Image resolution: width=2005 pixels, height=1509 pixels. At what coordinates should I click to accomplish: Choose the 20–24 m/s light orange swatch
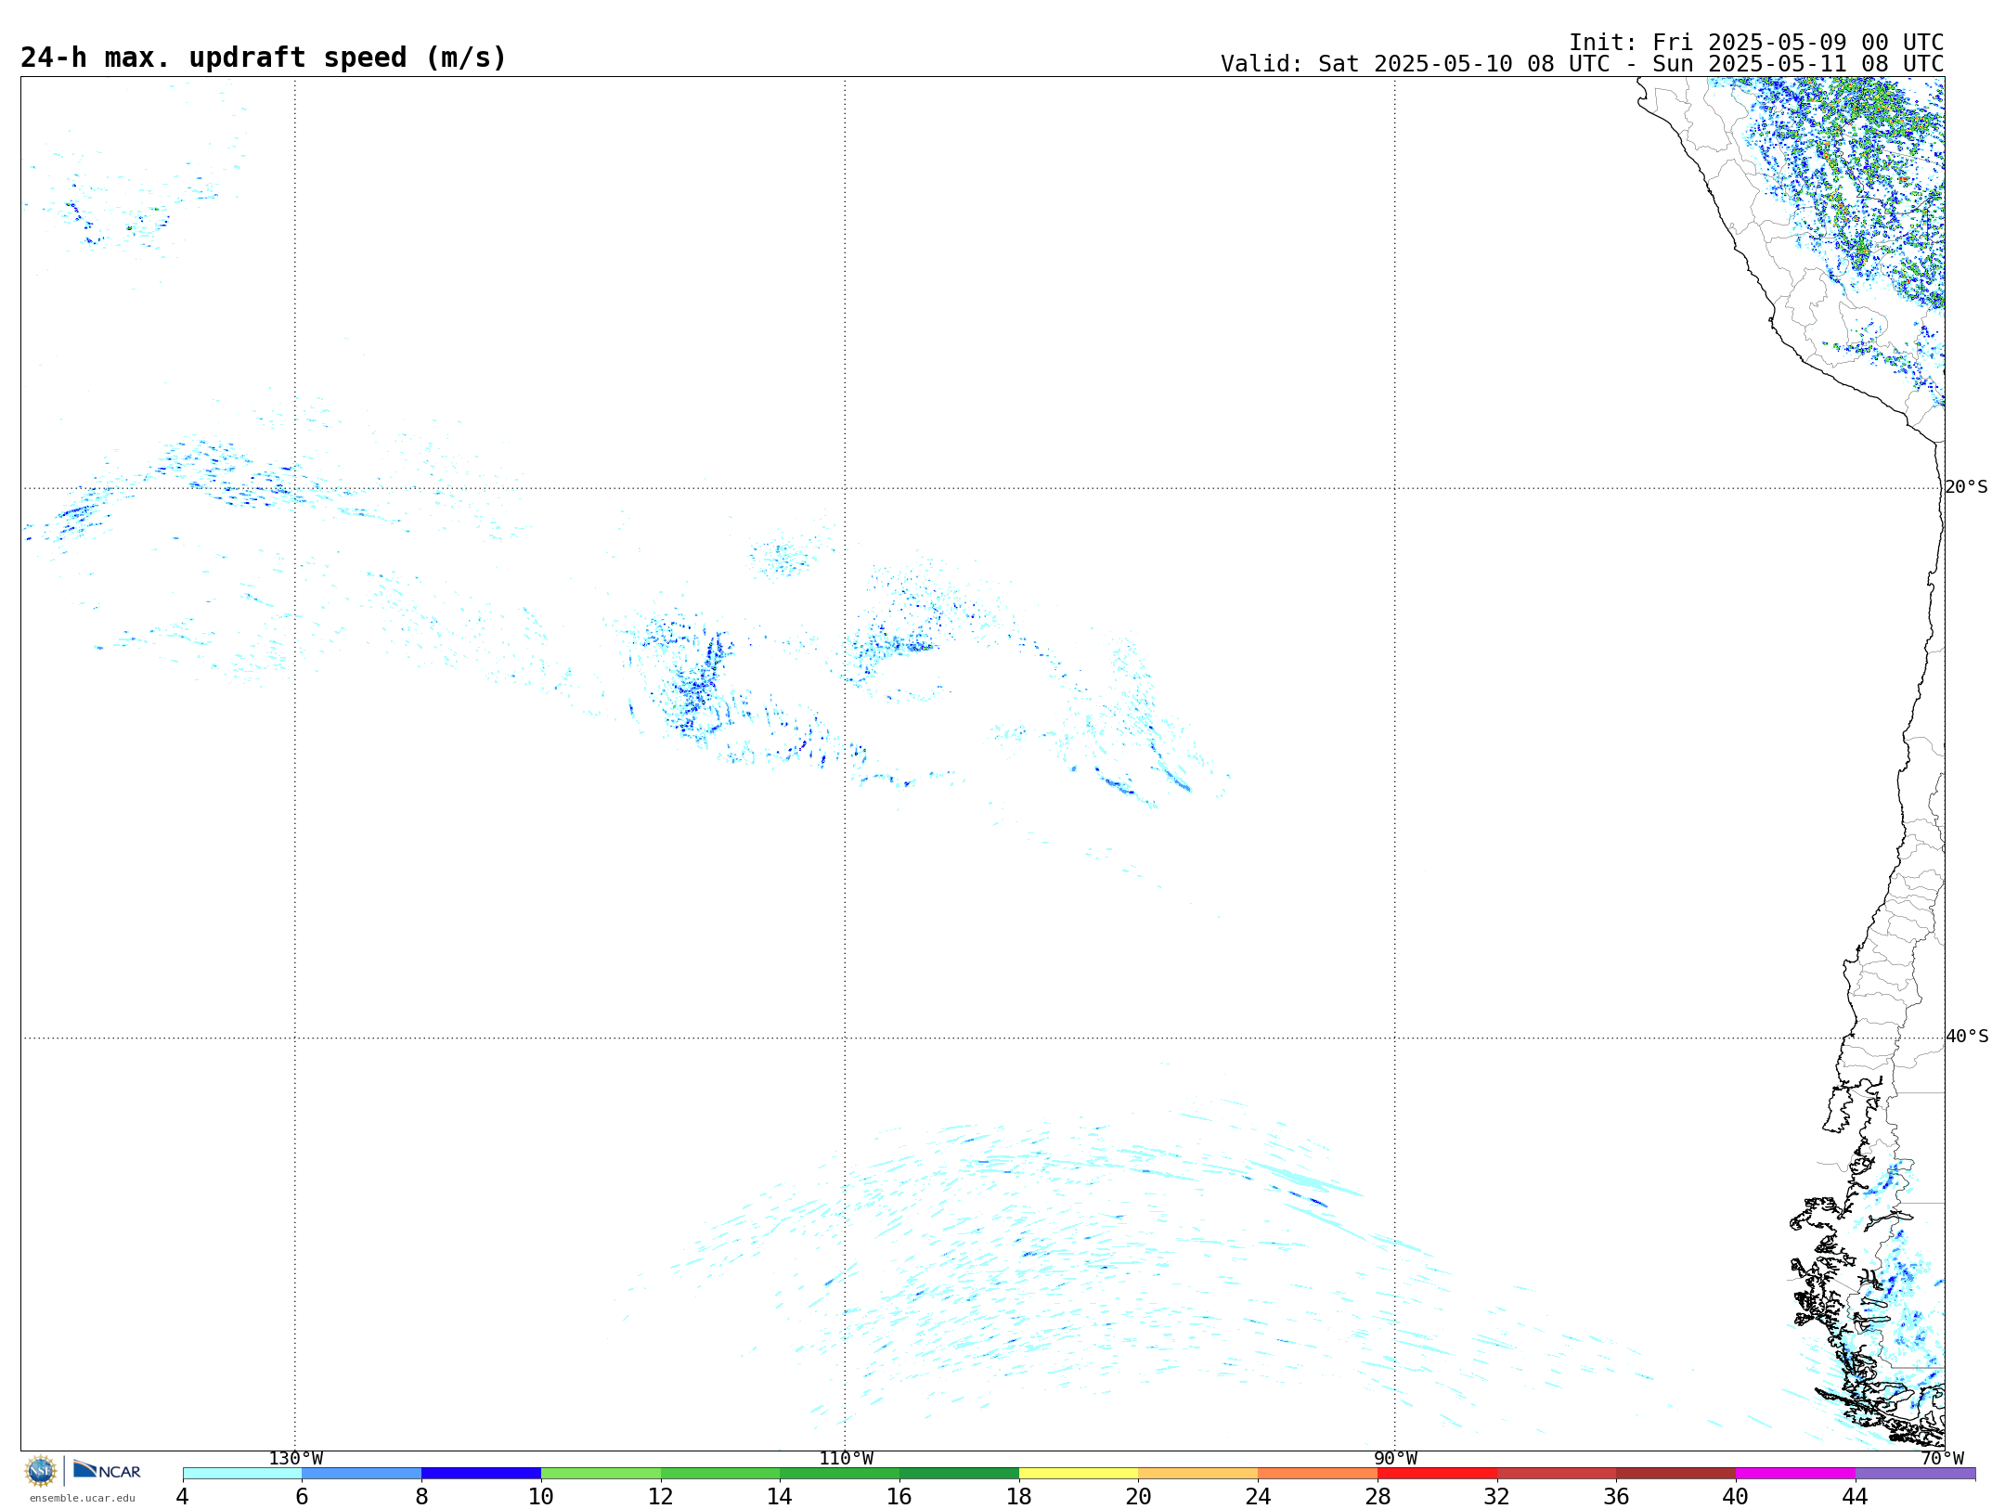pos(1198,1474)
